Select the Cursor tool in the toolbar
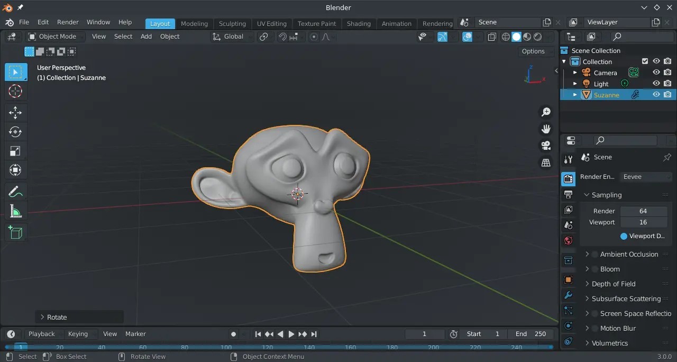677x362 pixels. click(x=15, y=91)
